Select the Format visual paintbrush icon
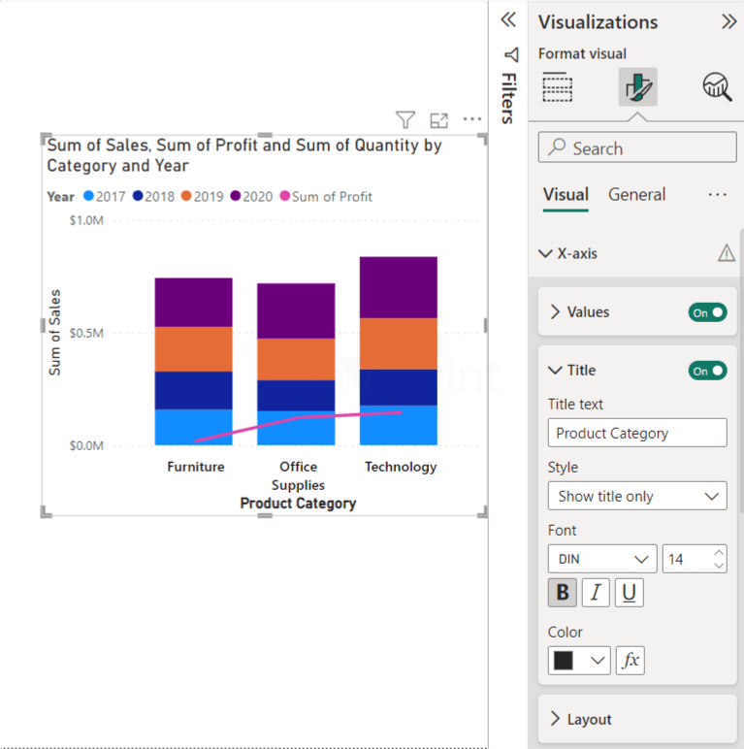744x749 pixels. (x=638, y=87)
